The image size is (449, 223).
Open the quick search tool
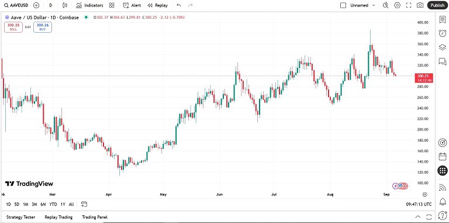pos(386,5)
